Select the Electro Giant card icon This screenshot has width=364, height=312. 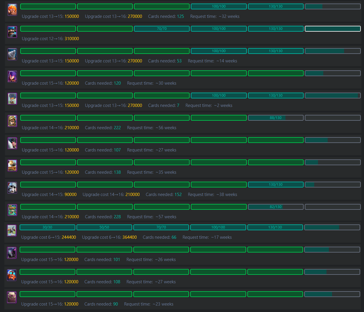pos(11,275)
